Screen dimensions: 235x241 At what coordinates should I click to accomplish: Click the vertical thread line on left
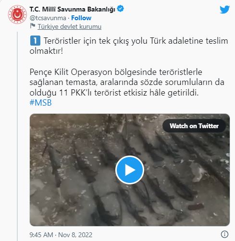pos(17,136)
